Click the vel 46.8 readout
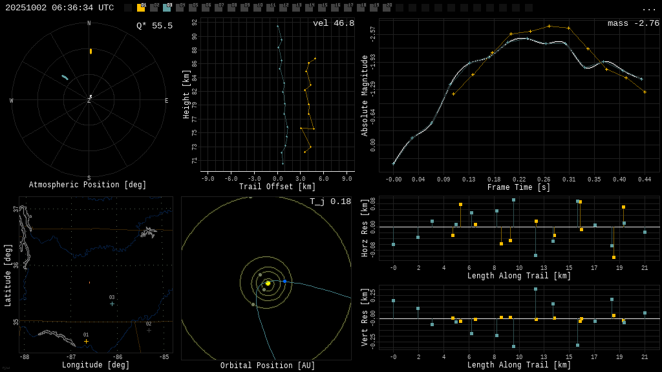 point(333,23)
